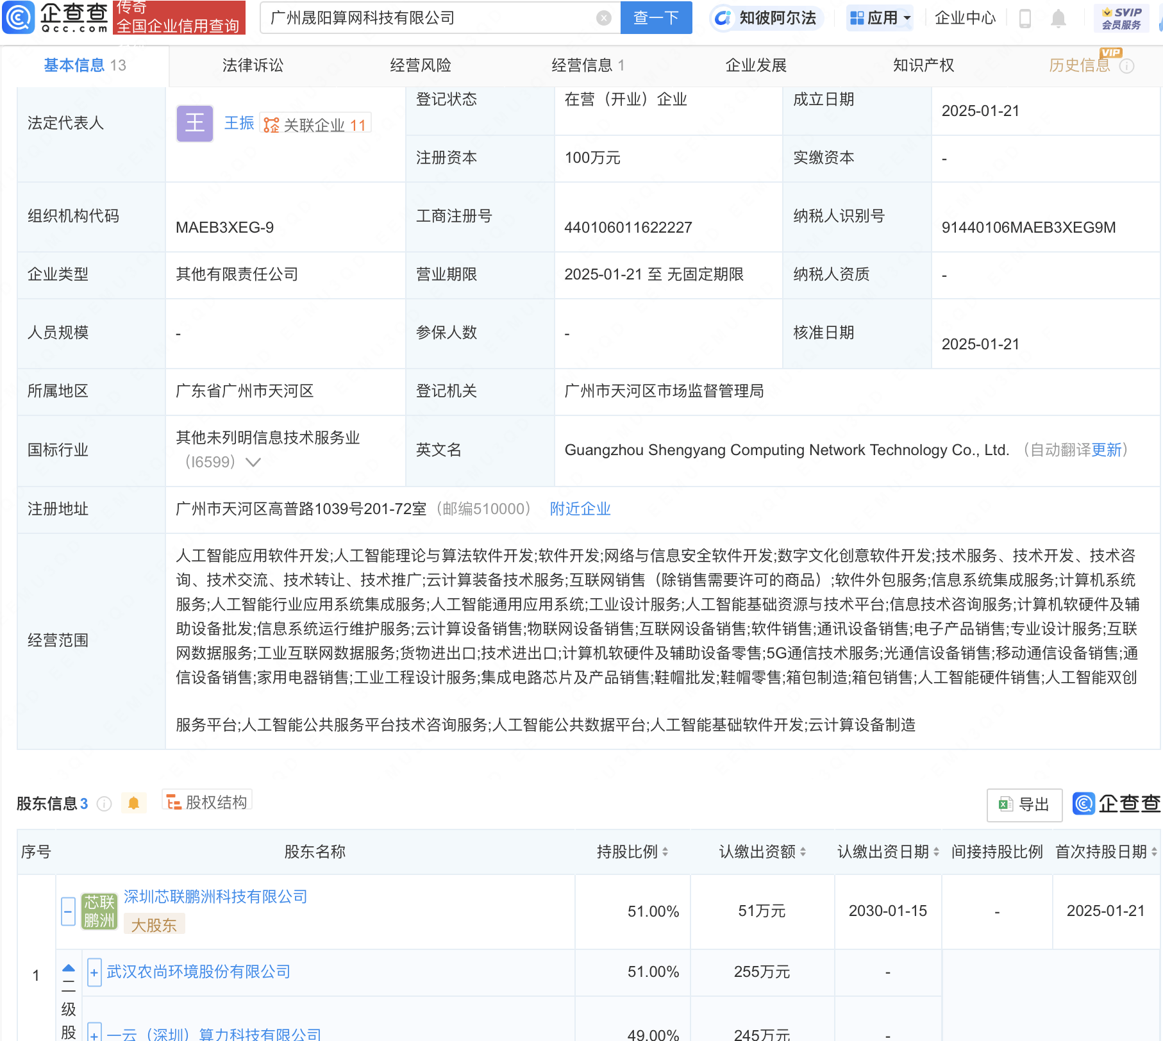Select organization code MAEB3XEG-9

225,228
